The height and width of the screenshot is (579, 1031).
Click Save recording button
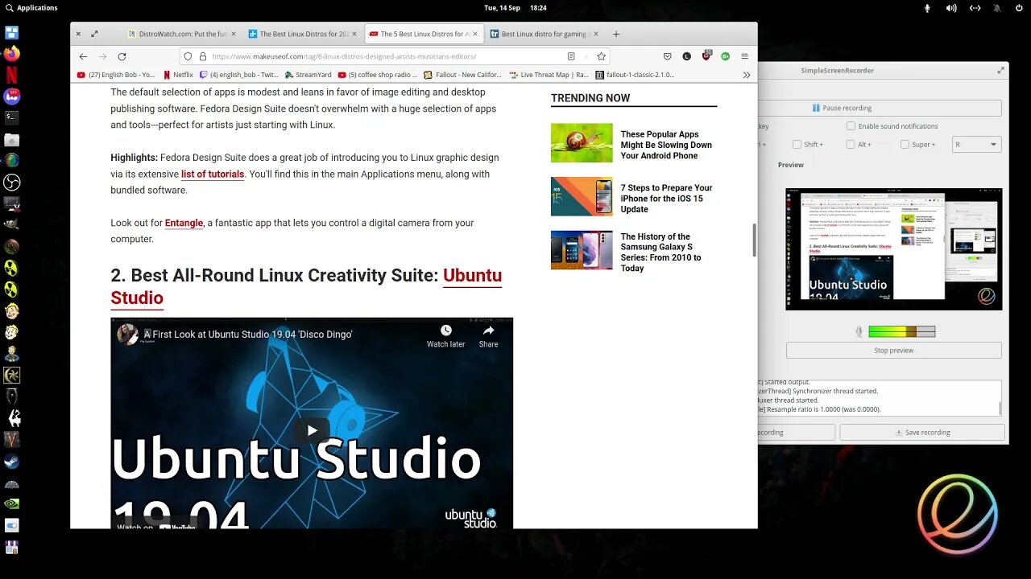coord(922,433)
